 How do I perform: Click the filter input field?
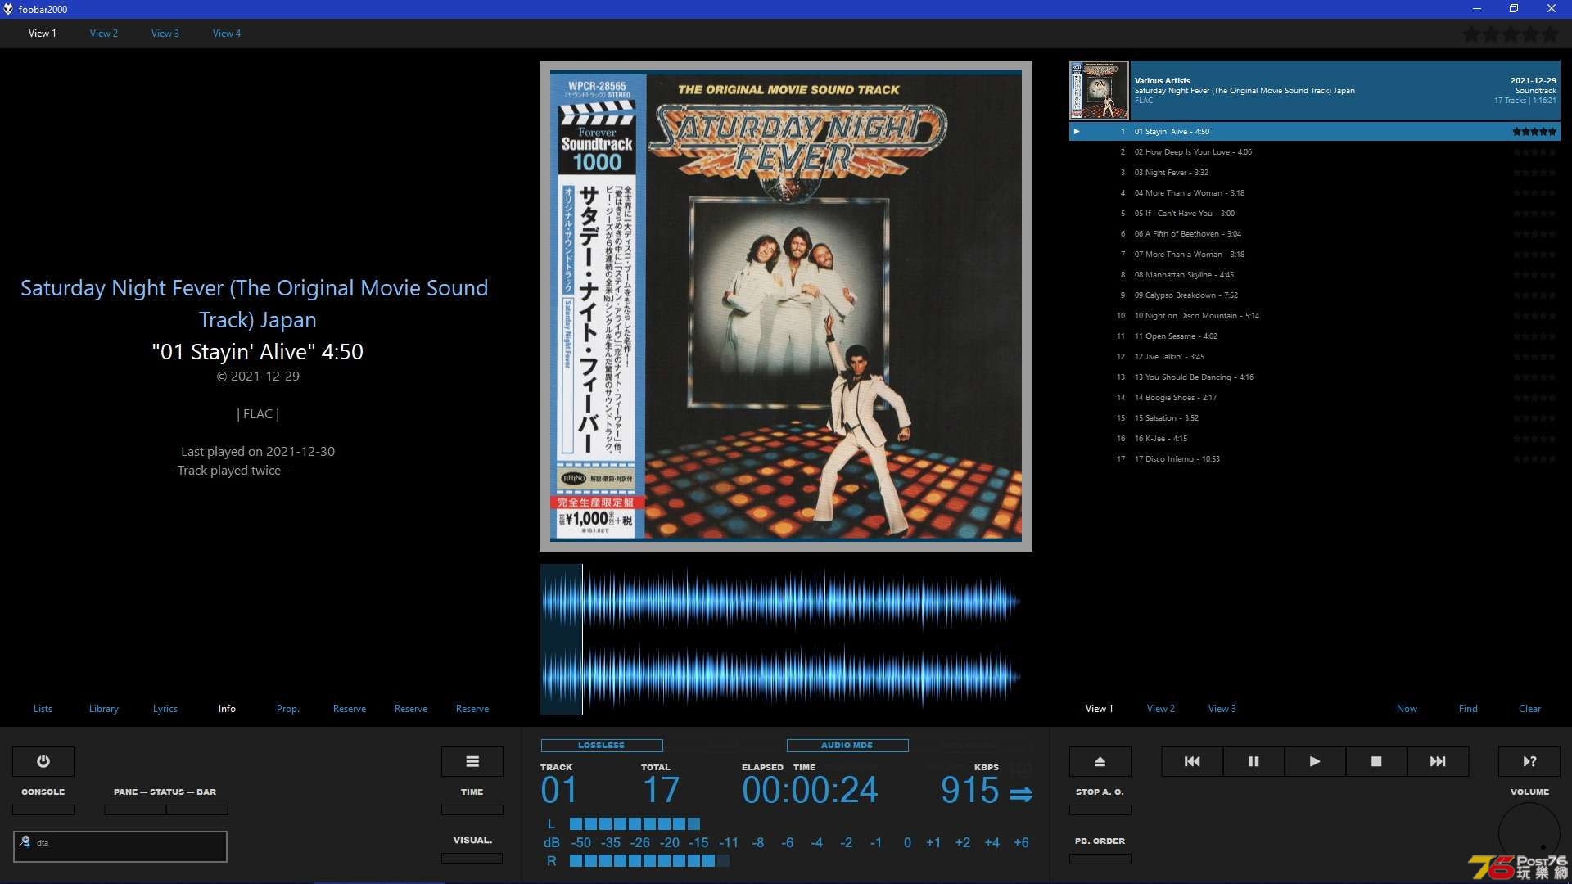point(120,846)
